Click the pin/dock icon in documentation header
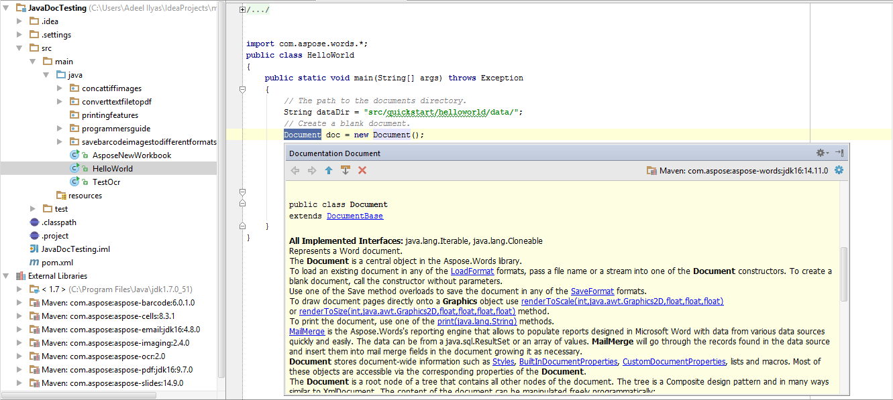The image size is (893, 400). point(839,153)
